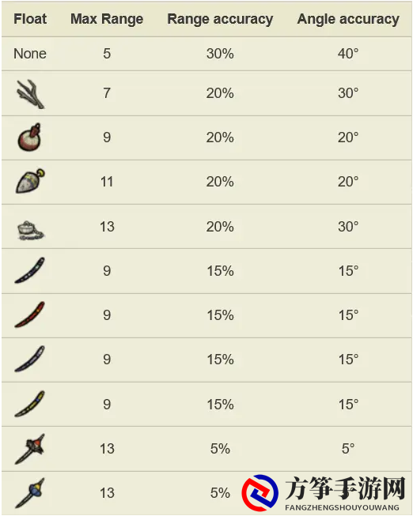The width and height of the screenshot is (413, 516).
Task: Click the yellow-striped quill float icon
Action: tap(29, 404)
